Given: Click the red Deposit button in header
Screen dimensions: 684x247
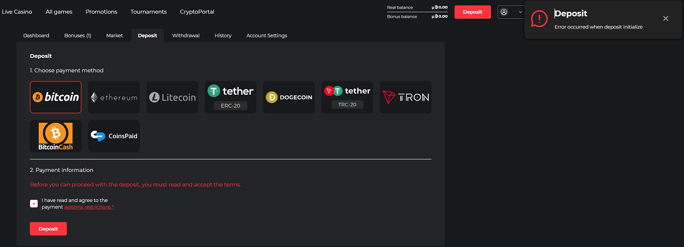Looking at the screenshot, I should pos(473,12).
